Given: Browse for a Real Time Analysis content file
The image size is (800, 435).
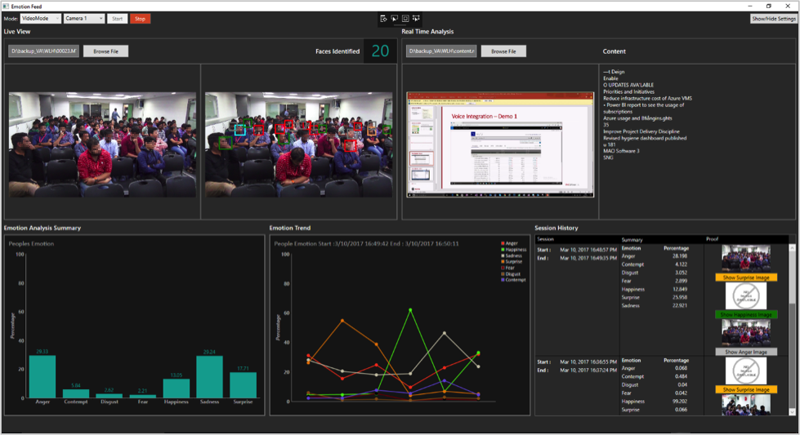Looking at the screenshot, I should (x=503, y=51).
